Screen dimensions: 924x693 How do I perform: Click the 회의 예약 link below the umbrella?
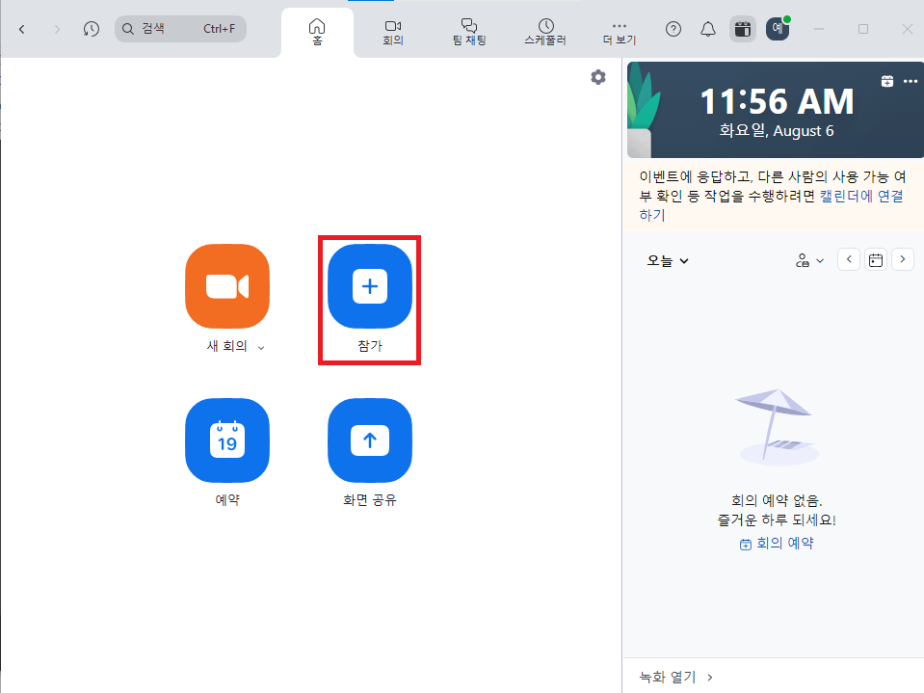point(777,543)
